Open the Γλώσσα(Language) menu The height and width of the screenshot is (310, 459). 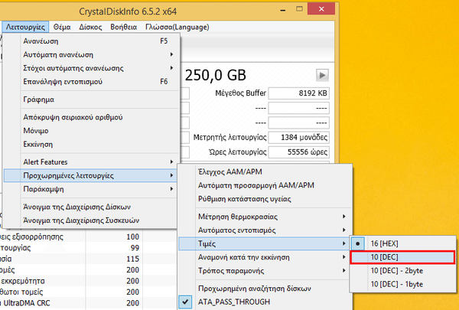coord(177,27)
